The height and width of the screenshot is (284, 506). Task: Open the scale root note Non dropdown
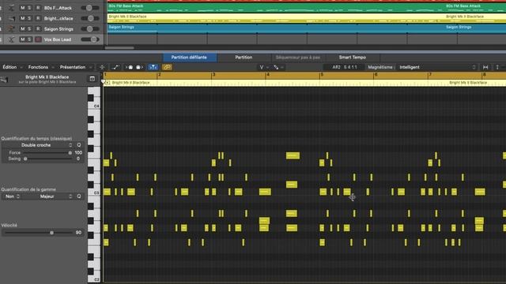(x=12, y=196)
